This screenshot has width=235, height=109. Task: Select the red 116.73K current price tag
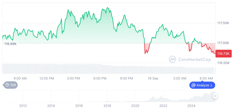[223, 54]
